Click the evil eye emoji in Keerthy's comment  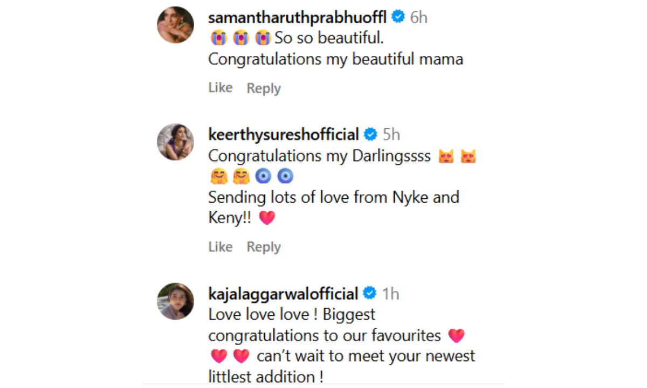264,176
